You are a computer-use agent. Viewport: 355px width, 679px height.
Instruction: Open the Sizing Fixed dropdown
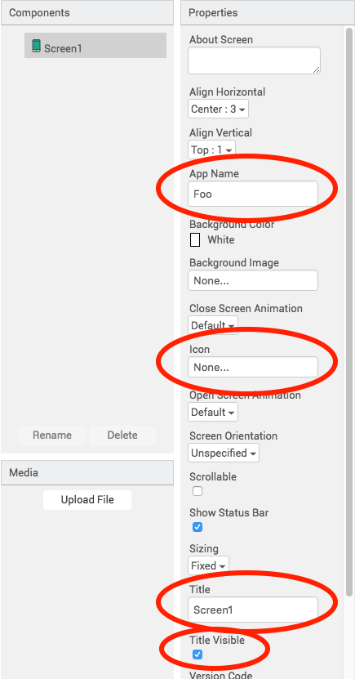[208, 565]
